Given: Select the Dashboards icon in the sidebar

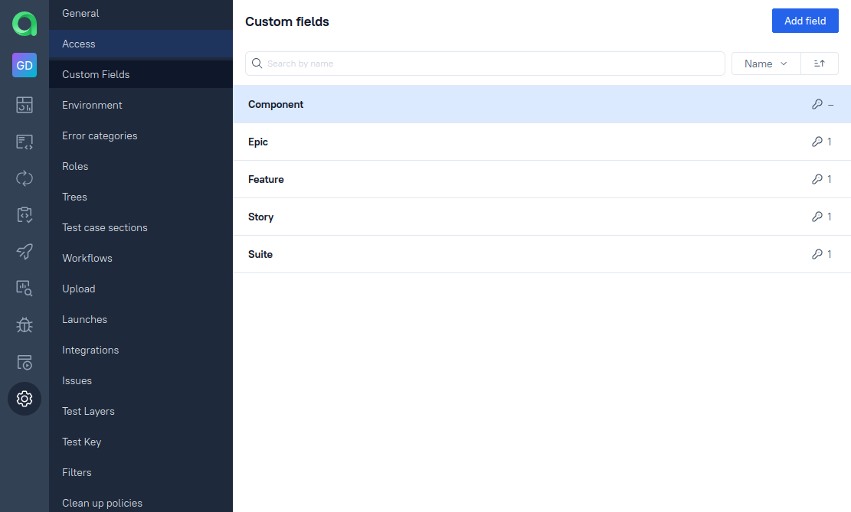Looking at the screenshot, I should pos(24,105).
